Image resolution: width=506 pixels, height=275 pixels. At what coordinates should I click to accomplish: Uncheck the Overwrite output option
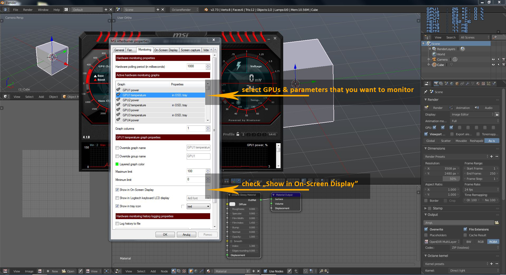426,229
